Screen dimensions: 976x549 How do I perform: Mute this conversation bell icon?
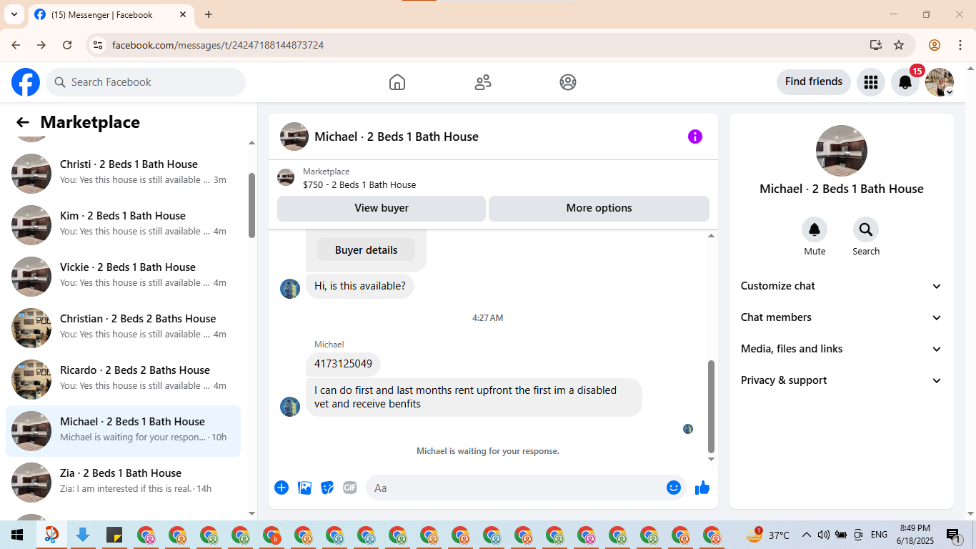pyautogui.click(x=815, y=229)
